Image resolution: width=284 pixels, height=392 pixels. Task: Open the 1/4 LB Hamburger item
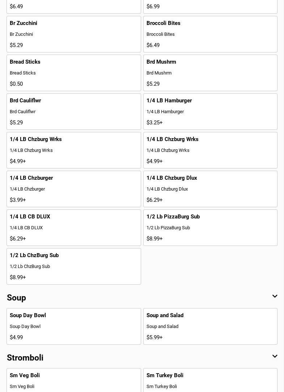coord(210,111)
